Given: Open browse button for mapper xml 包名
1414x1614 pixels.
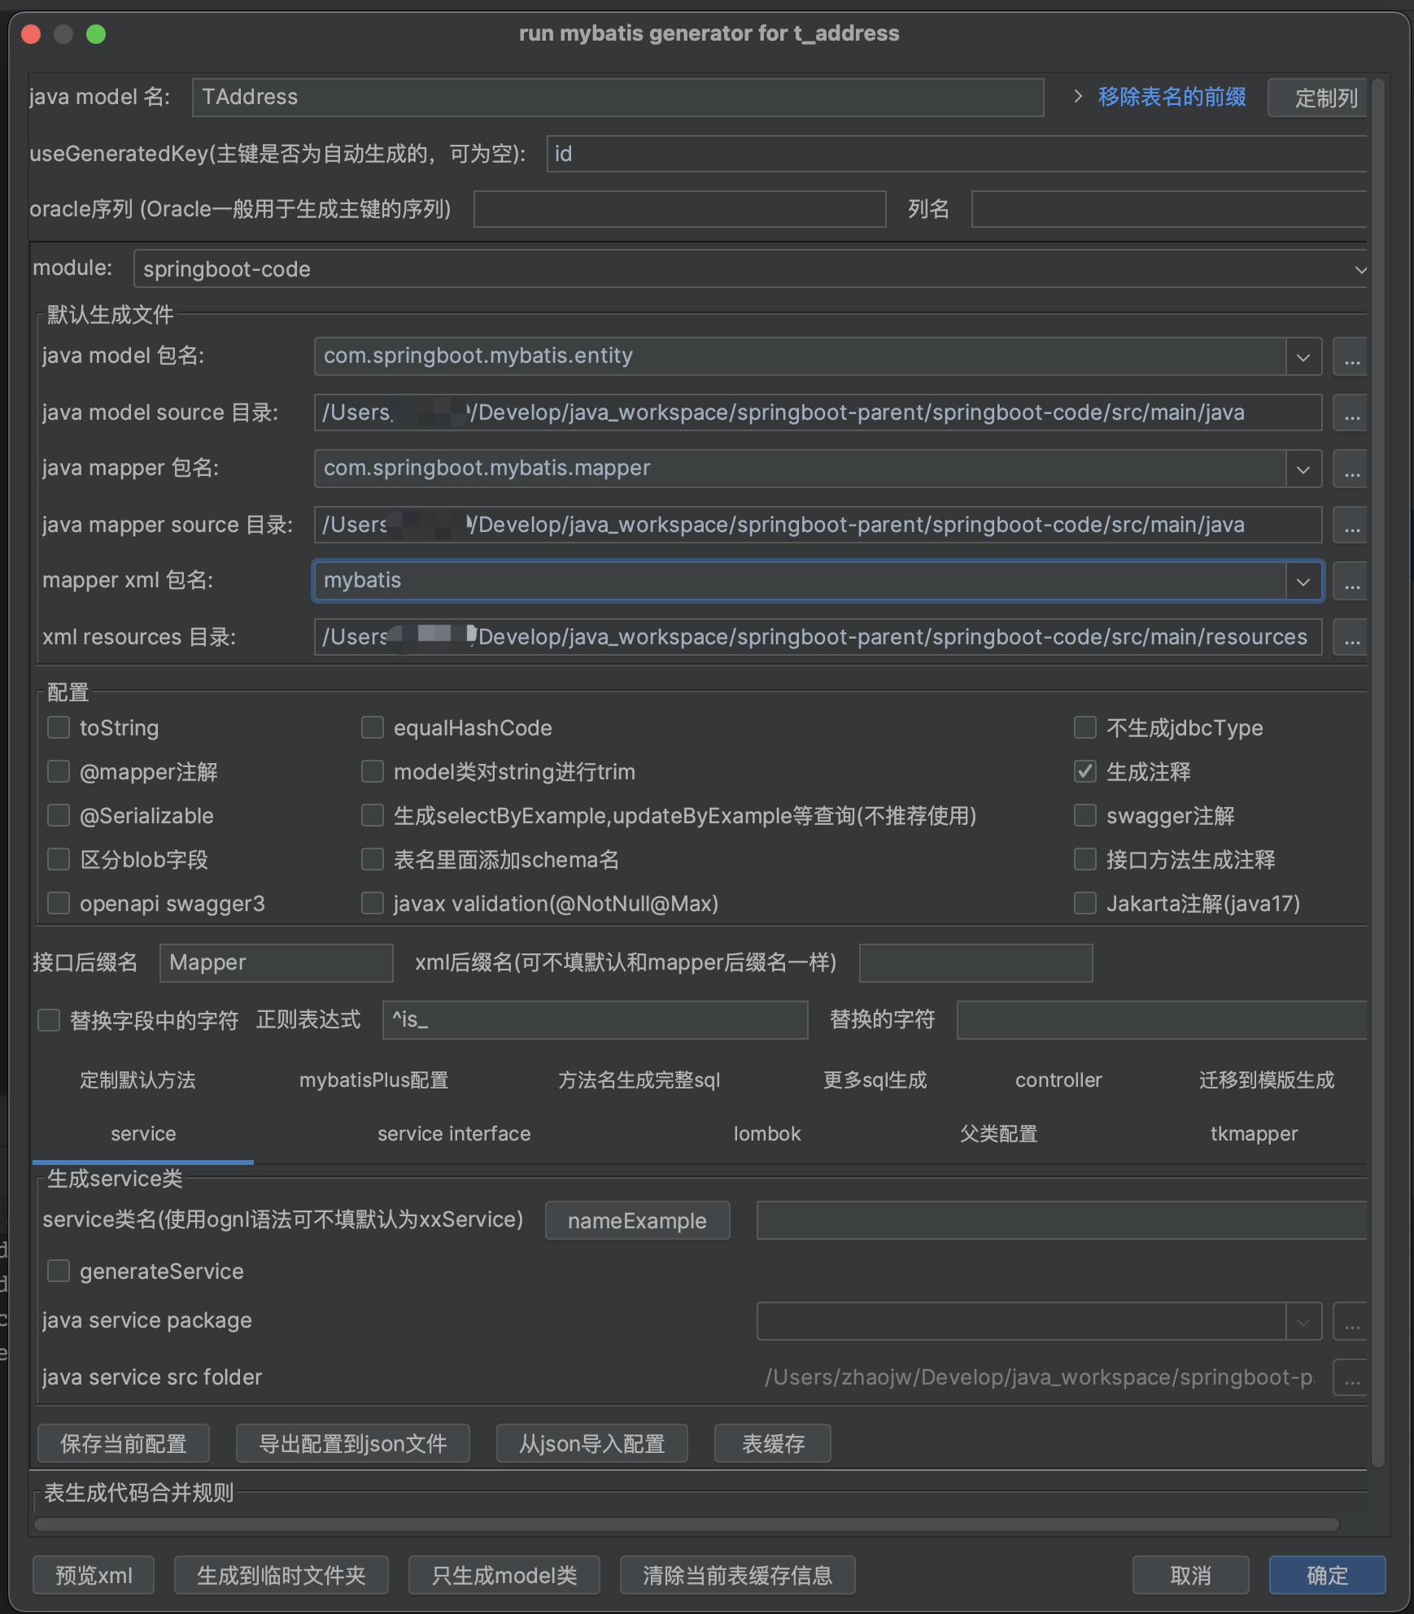Looking at the screenshot, I should point(1351,582).
